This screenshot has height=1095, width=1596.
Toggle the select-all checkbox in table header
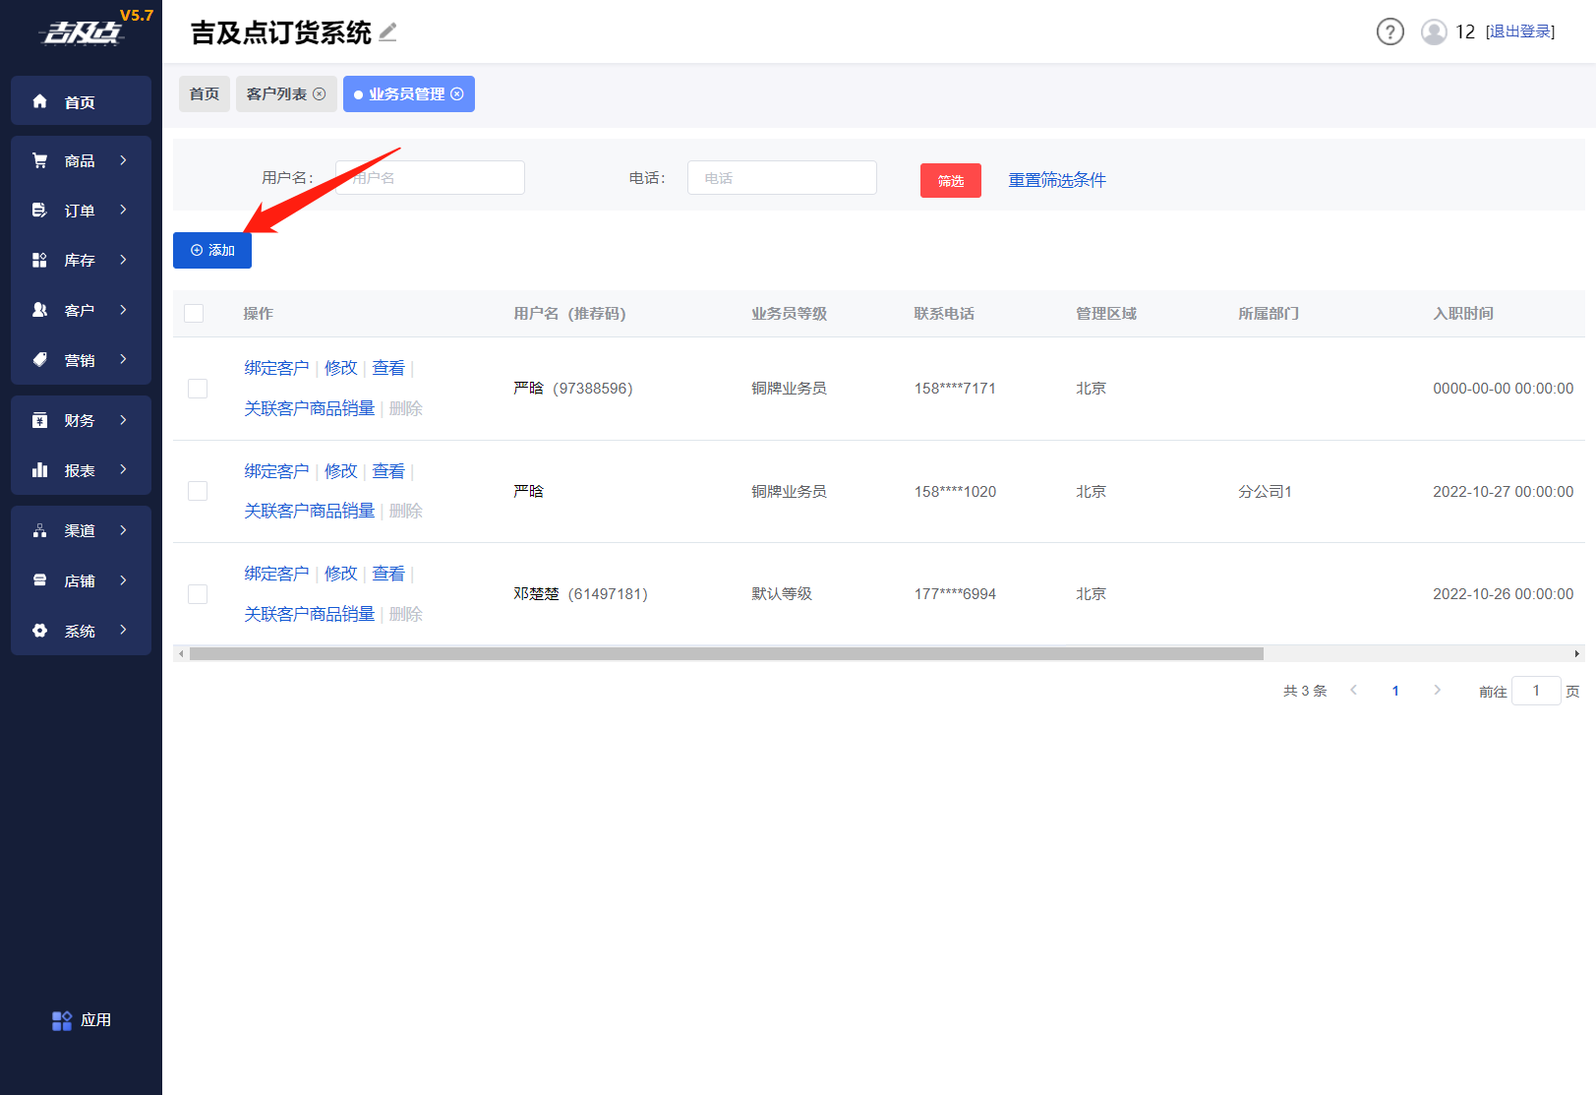(194, 313)
